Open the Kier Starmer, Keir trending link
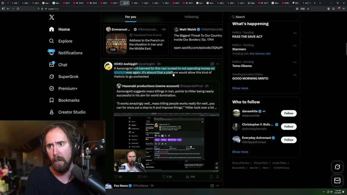The image size is (347, 195). (260, 54)
